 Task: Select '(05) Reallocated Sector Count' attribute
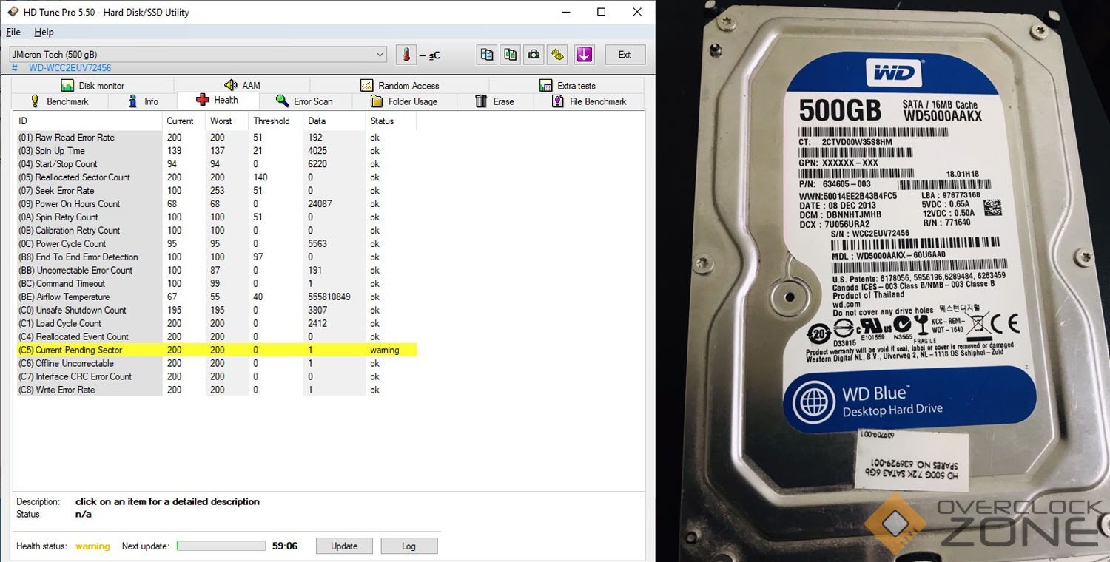216,177
